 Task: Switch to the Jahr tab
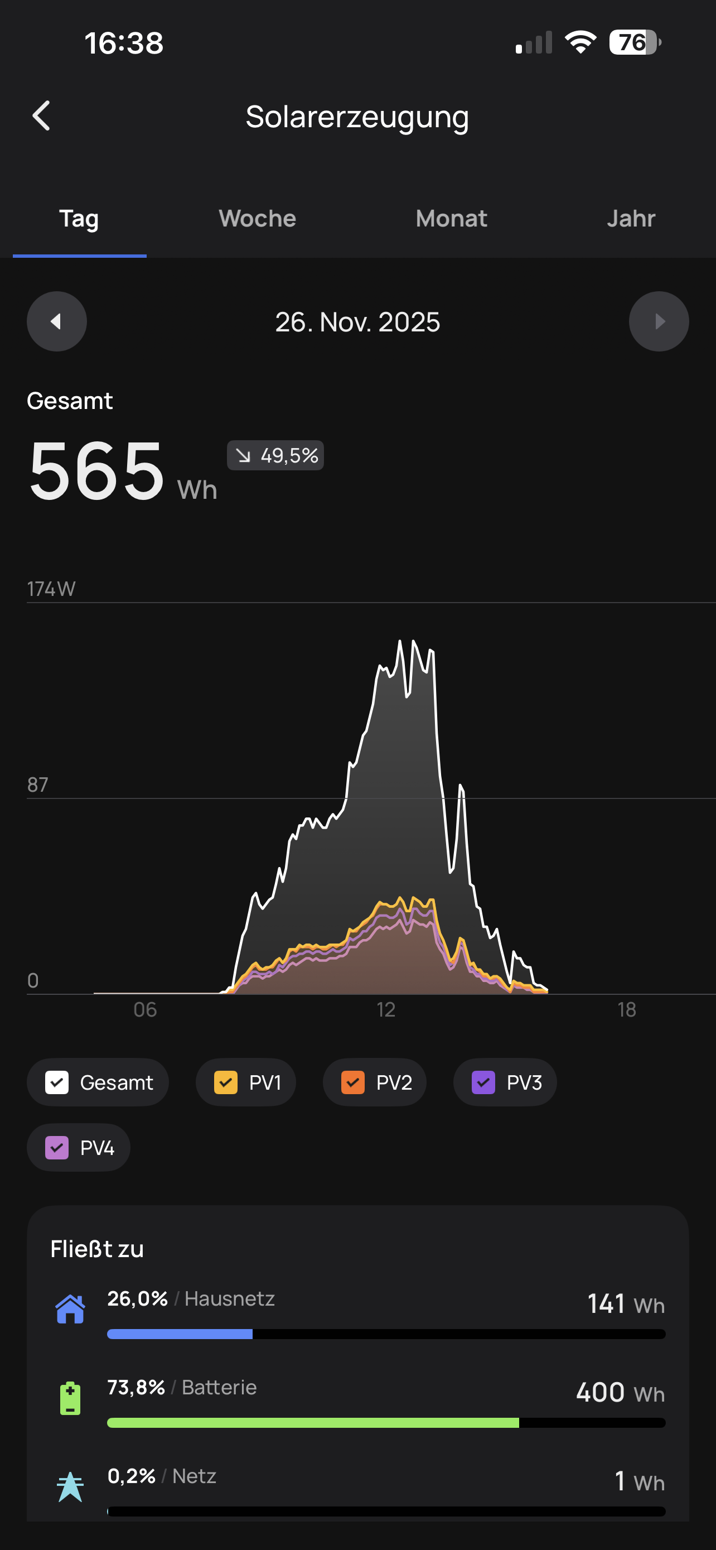631,219
